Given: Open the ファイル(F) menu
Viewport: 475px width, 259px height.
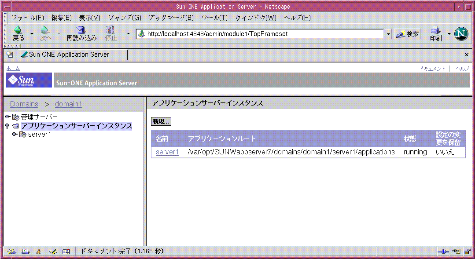Looking at the screenshot, I should 28,18.
